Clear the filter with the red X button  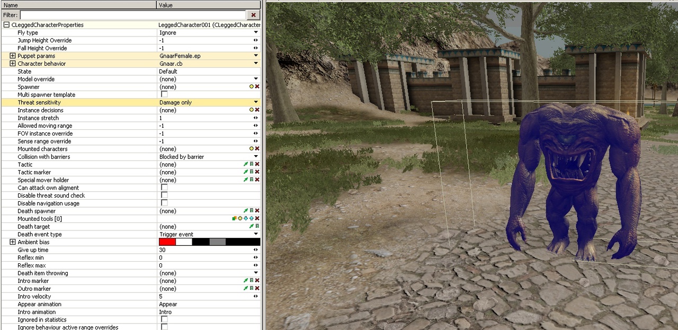tap(254, 15)
